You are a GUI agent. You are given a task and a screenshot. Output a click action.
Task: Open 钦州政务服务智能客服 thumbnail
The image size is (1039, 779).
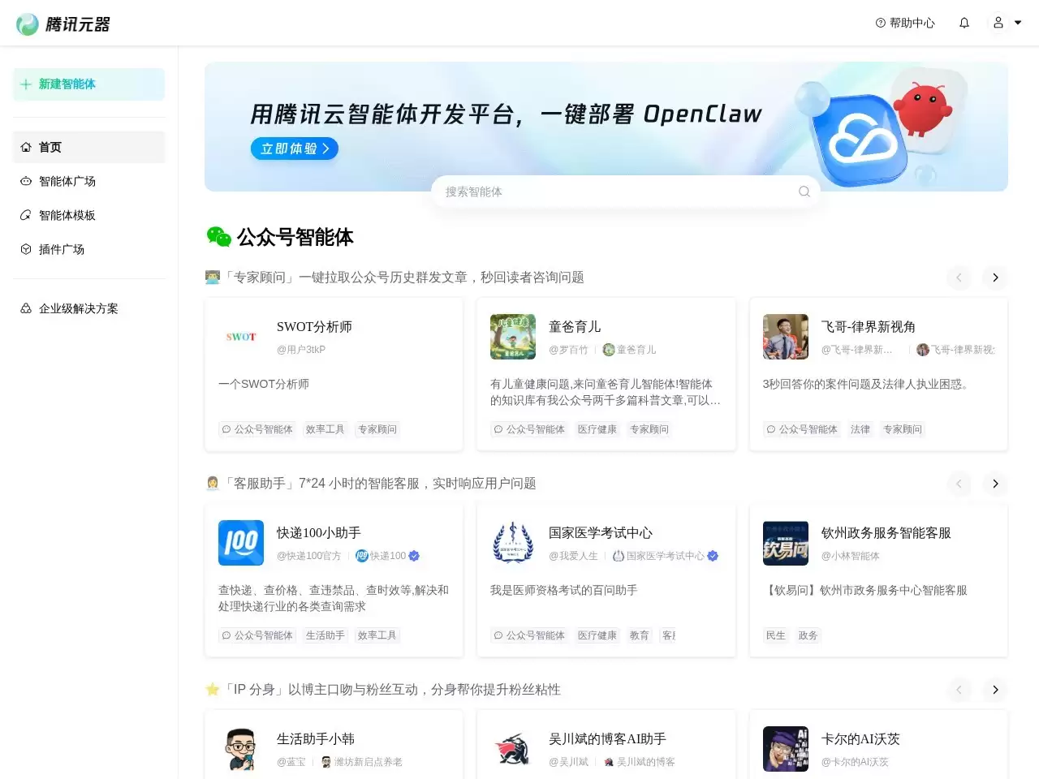pyautogui.click(x=786, y=543)
